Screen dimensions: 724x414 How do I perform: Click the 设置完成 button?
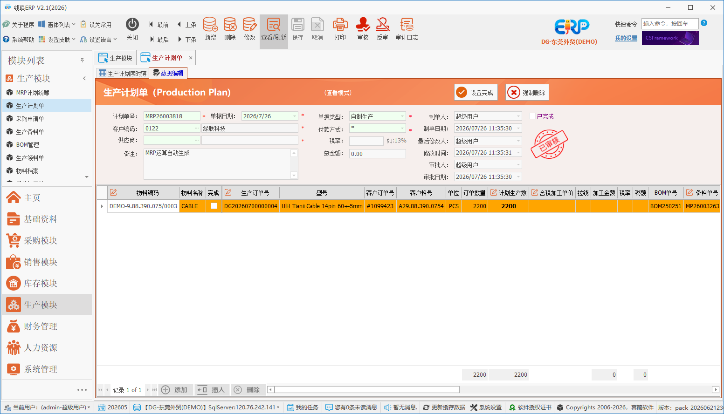[476, 92]
